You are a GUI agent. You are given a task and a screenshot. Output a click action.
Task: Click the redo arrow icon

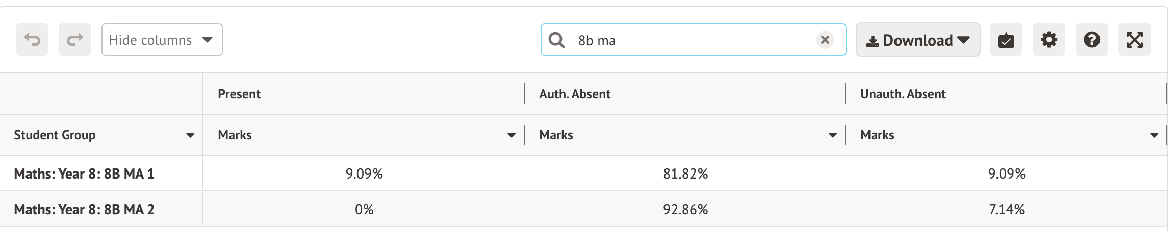[x=75, y=40]
